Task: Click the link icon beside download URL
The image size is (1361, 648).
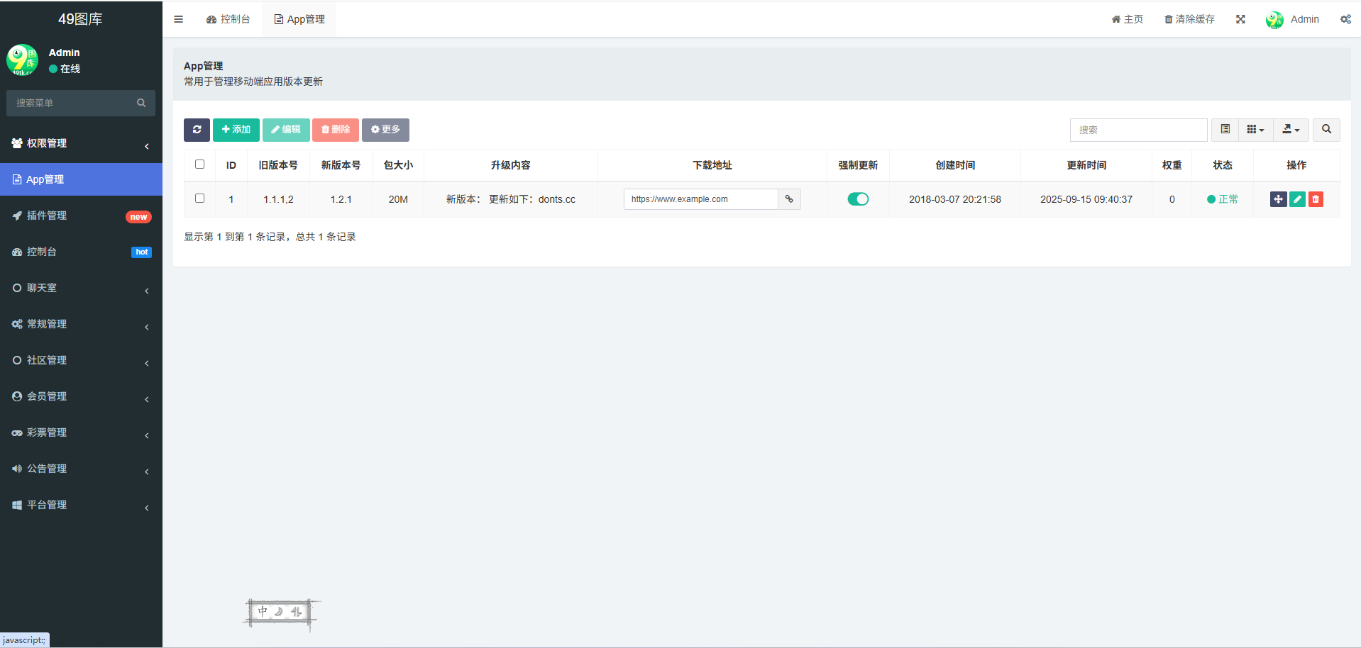Action: point(789,199)
